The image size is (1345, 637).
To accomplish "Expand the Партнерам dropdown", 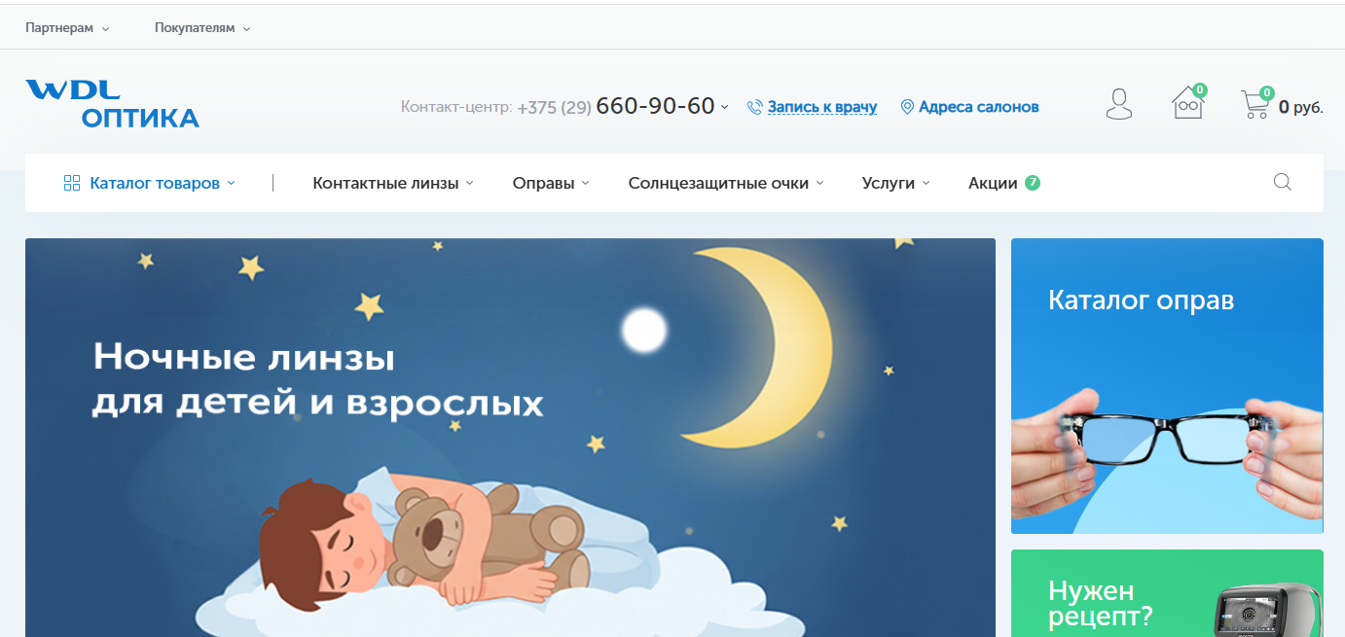I will pyautogui.click(x=67, y=28).
